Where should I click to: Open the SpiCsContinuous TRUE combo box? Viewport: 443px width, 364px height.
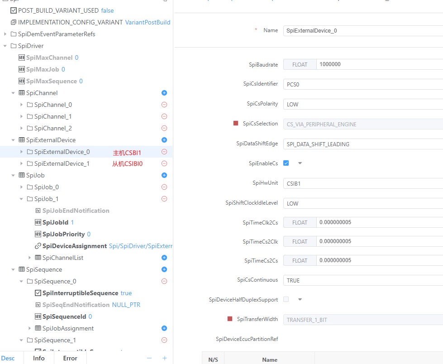(x=363, y=280)
